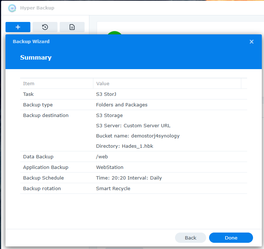Viewport: 264px width, 249px height.
Task: Select the 'WebStation' application value
Action: pyautogui.click(x=109, y=167)
